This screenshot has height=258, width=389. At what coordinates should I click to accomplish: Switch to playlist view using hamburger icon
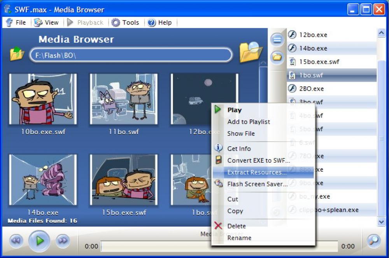(277, 39)
